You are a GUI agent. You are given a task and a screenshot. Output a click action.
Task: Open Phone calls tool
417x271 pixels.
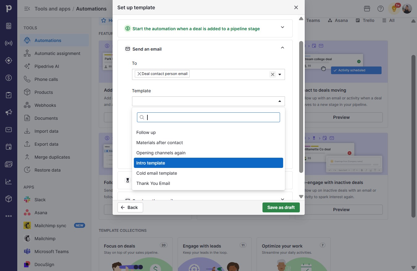(x=54, y=79)
